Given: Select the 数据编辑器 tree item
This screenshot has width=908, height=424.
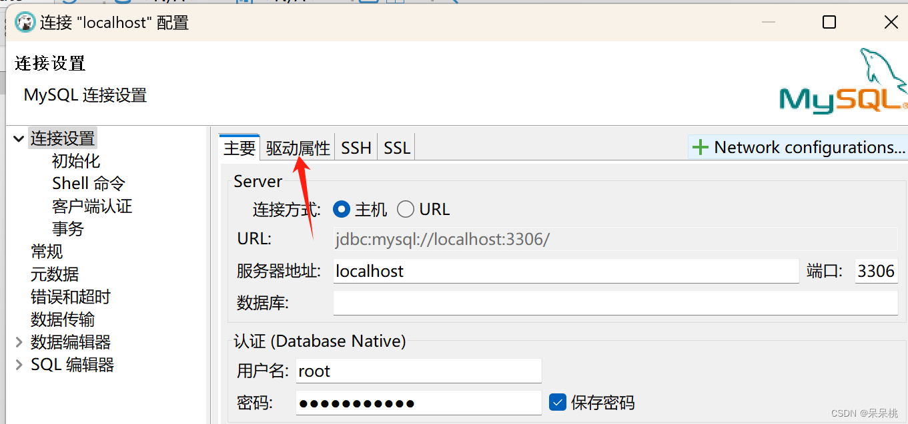Looking at the screenshot, I should click(x=71, y=342).
